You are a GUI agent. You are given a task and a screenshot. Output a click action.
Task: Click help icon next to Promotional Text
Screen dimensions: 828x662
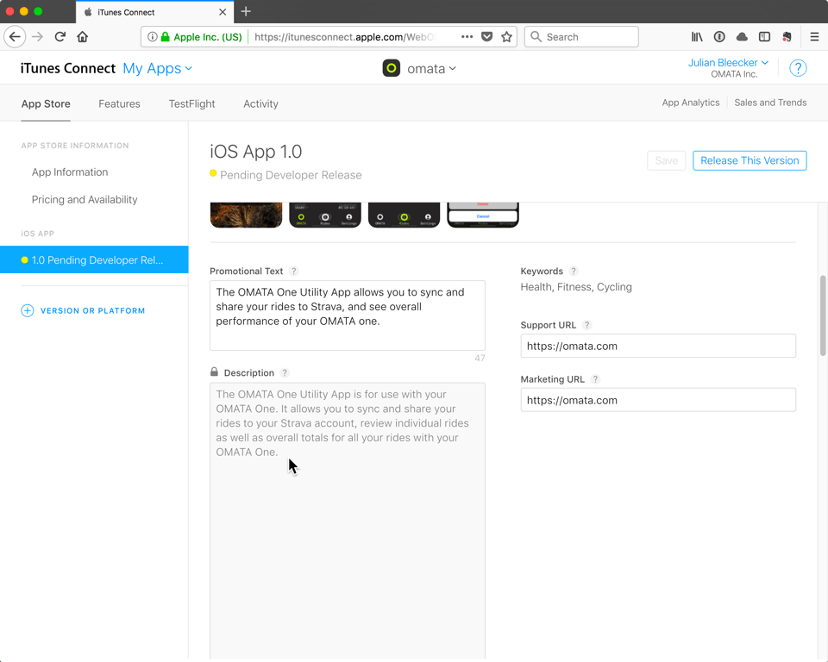click(x=294, y=271)
